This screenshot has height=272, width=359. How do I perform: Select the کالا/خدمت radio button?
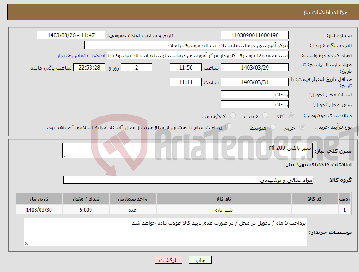click(233, 116)
